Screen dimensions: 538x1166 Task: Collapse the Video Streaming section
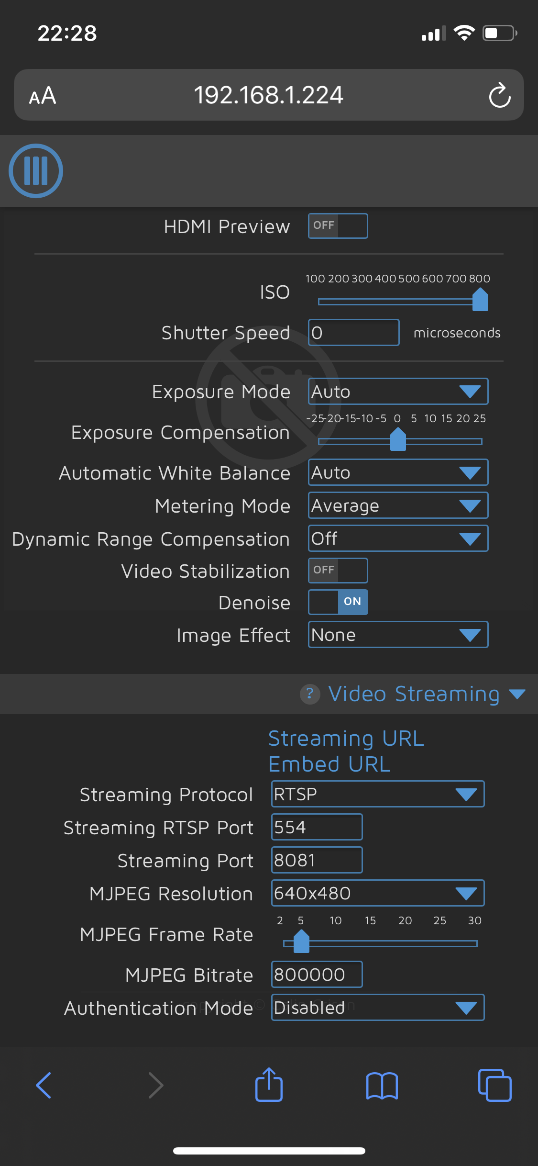tap(516, 694)
